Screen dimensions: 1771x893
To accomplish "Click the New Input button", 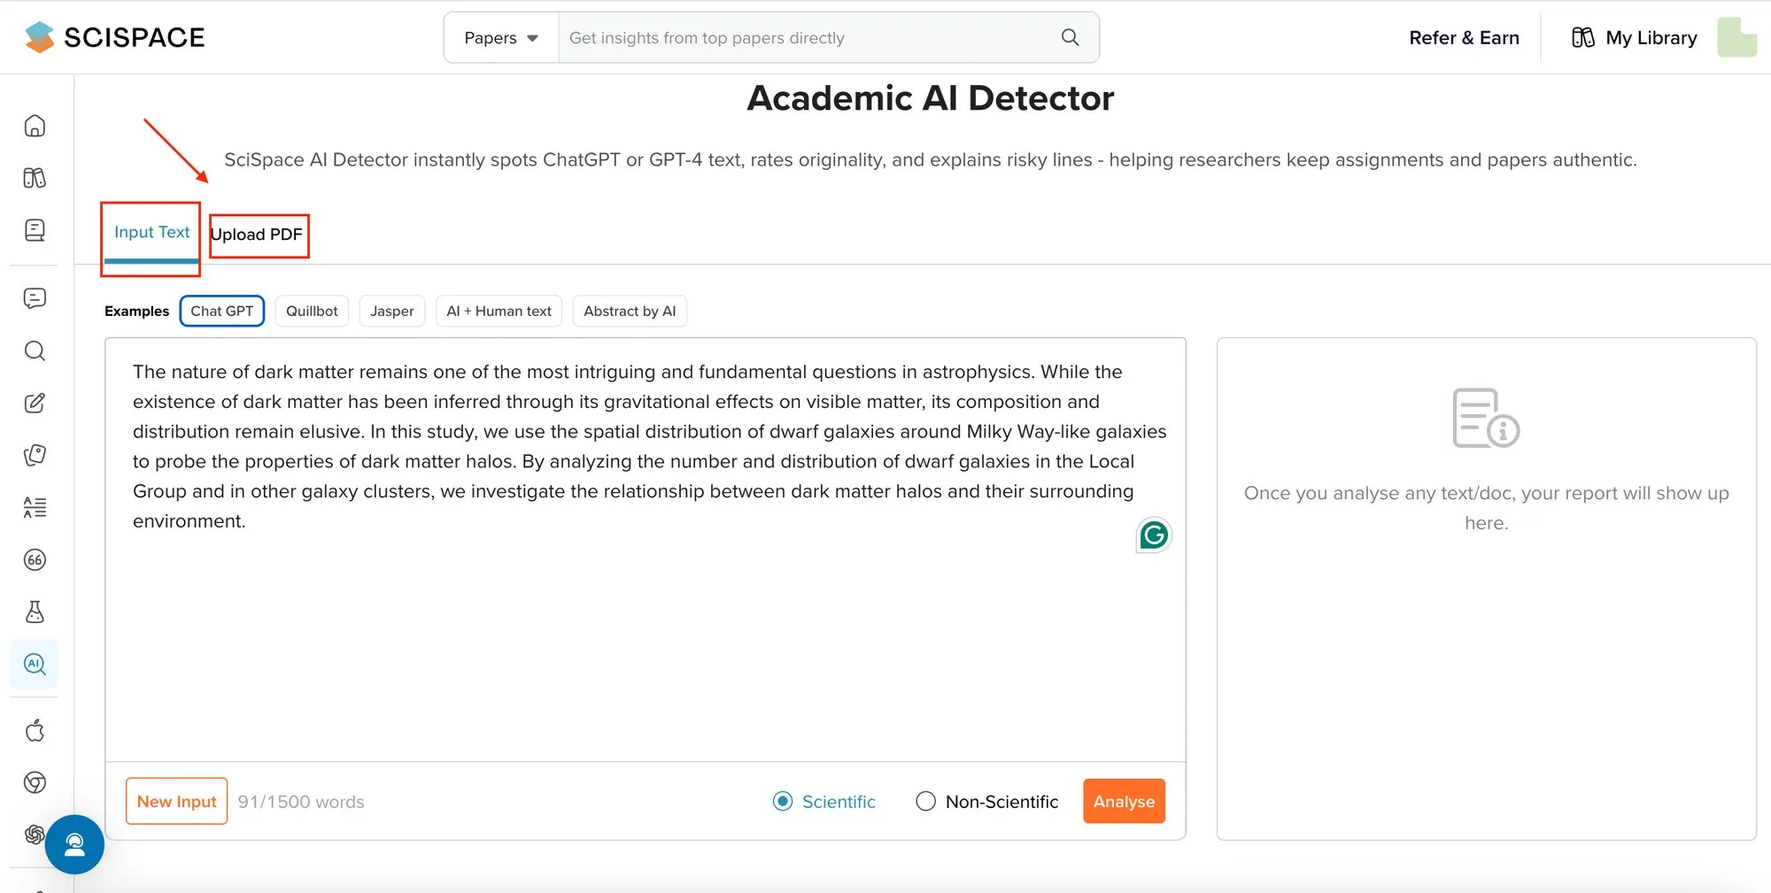I will pyautogui.click(x=176, y=801).
